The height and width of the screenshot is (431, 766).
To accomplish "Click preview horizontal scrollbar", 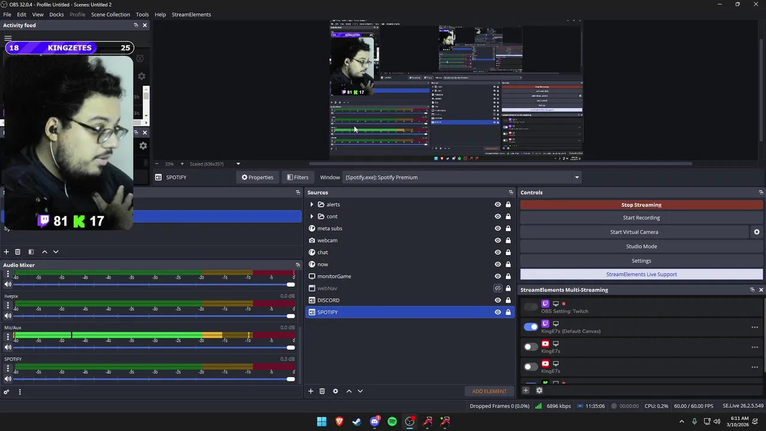I will [x=500, y=163].
